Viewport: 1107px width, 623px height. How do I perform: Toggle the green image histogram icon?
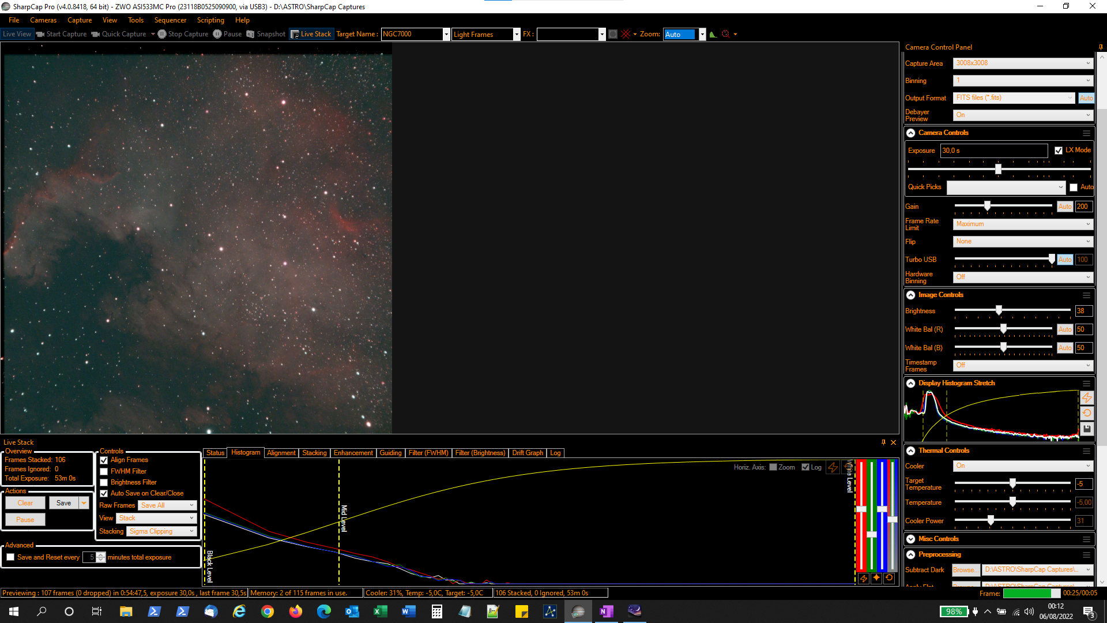coord(713,34)
